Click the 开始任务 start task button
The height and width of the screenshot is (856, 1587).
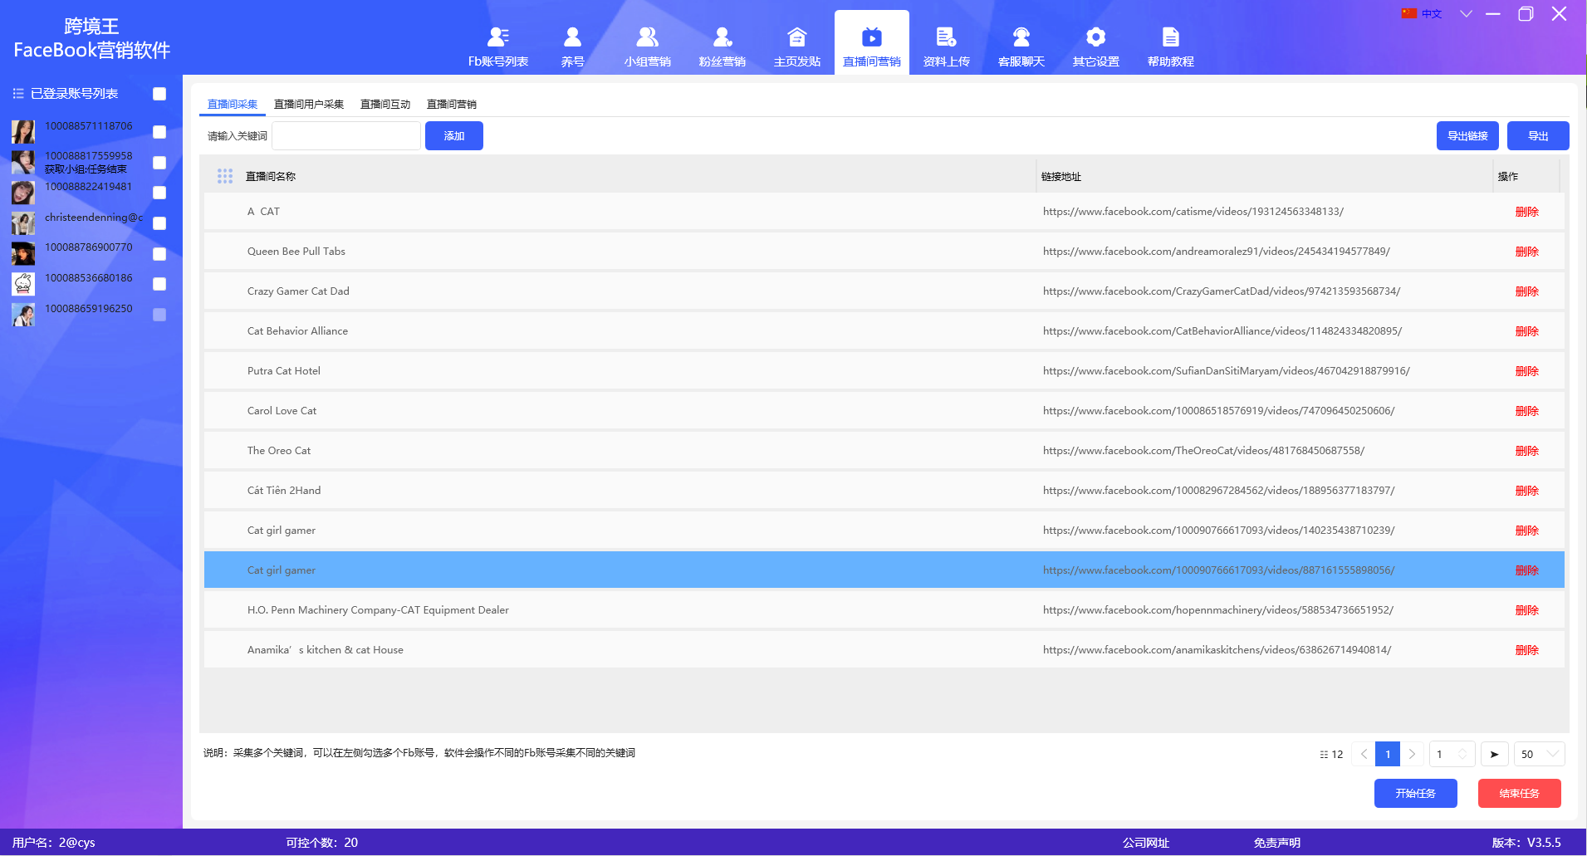click(1415, 793)
